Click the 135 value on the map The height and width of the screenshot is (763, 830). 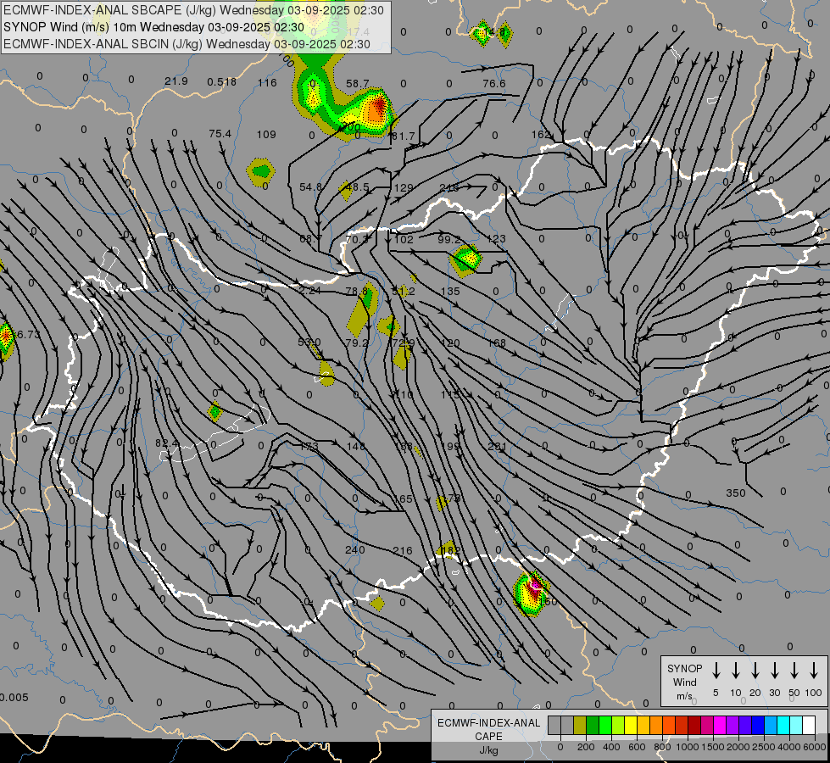click(450, 292)
